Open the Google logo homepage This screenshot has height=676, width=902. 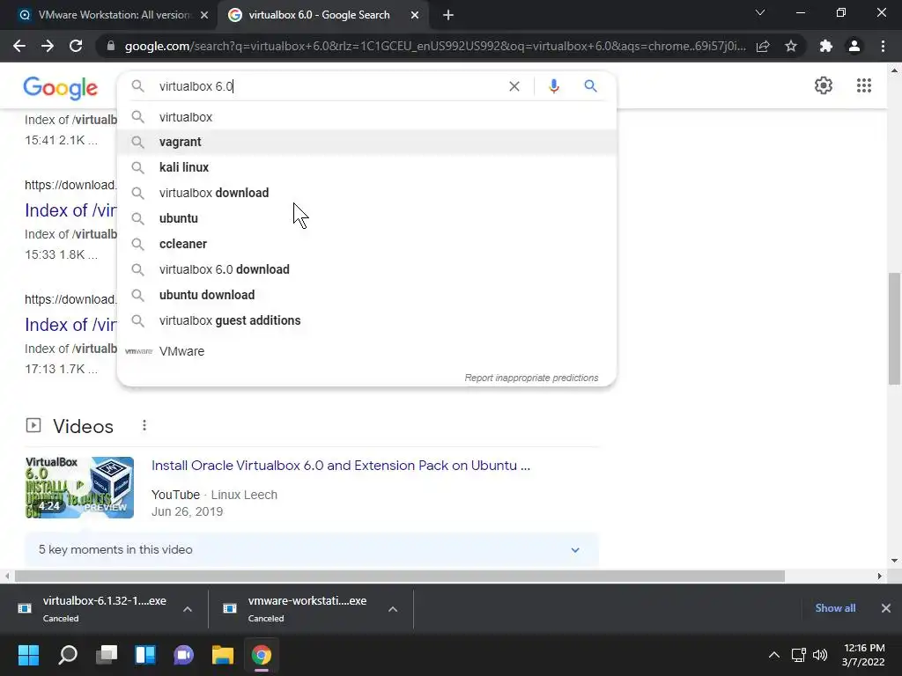click(61, 87)
